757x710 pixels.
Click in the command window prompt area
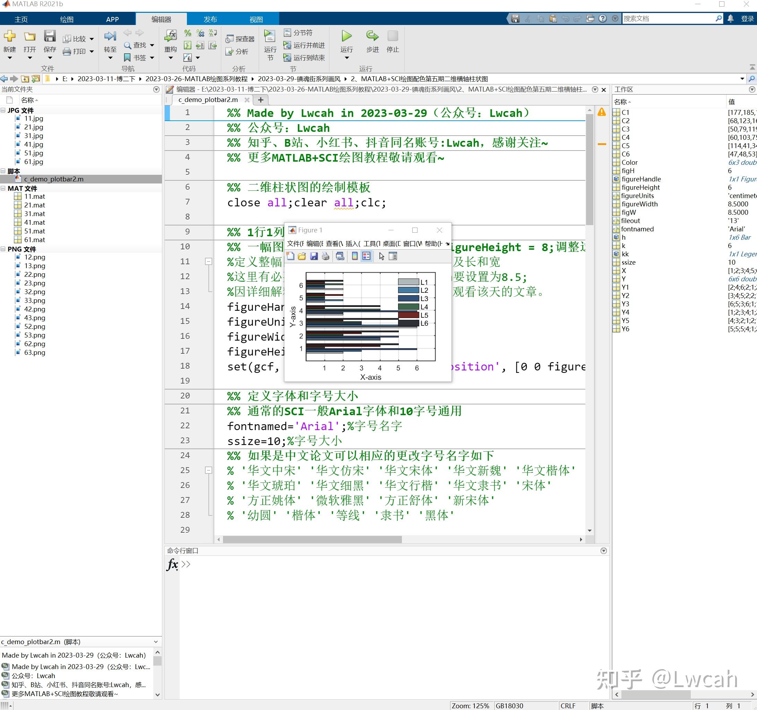pos(267,565)
